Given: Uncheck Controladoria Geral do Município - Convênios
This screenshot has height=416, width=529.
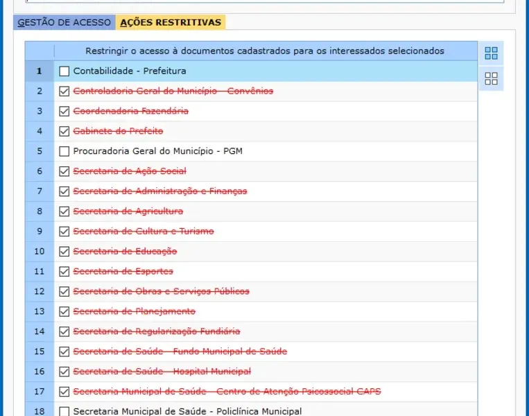Looking at the screenshot, I should pos(64,91).
